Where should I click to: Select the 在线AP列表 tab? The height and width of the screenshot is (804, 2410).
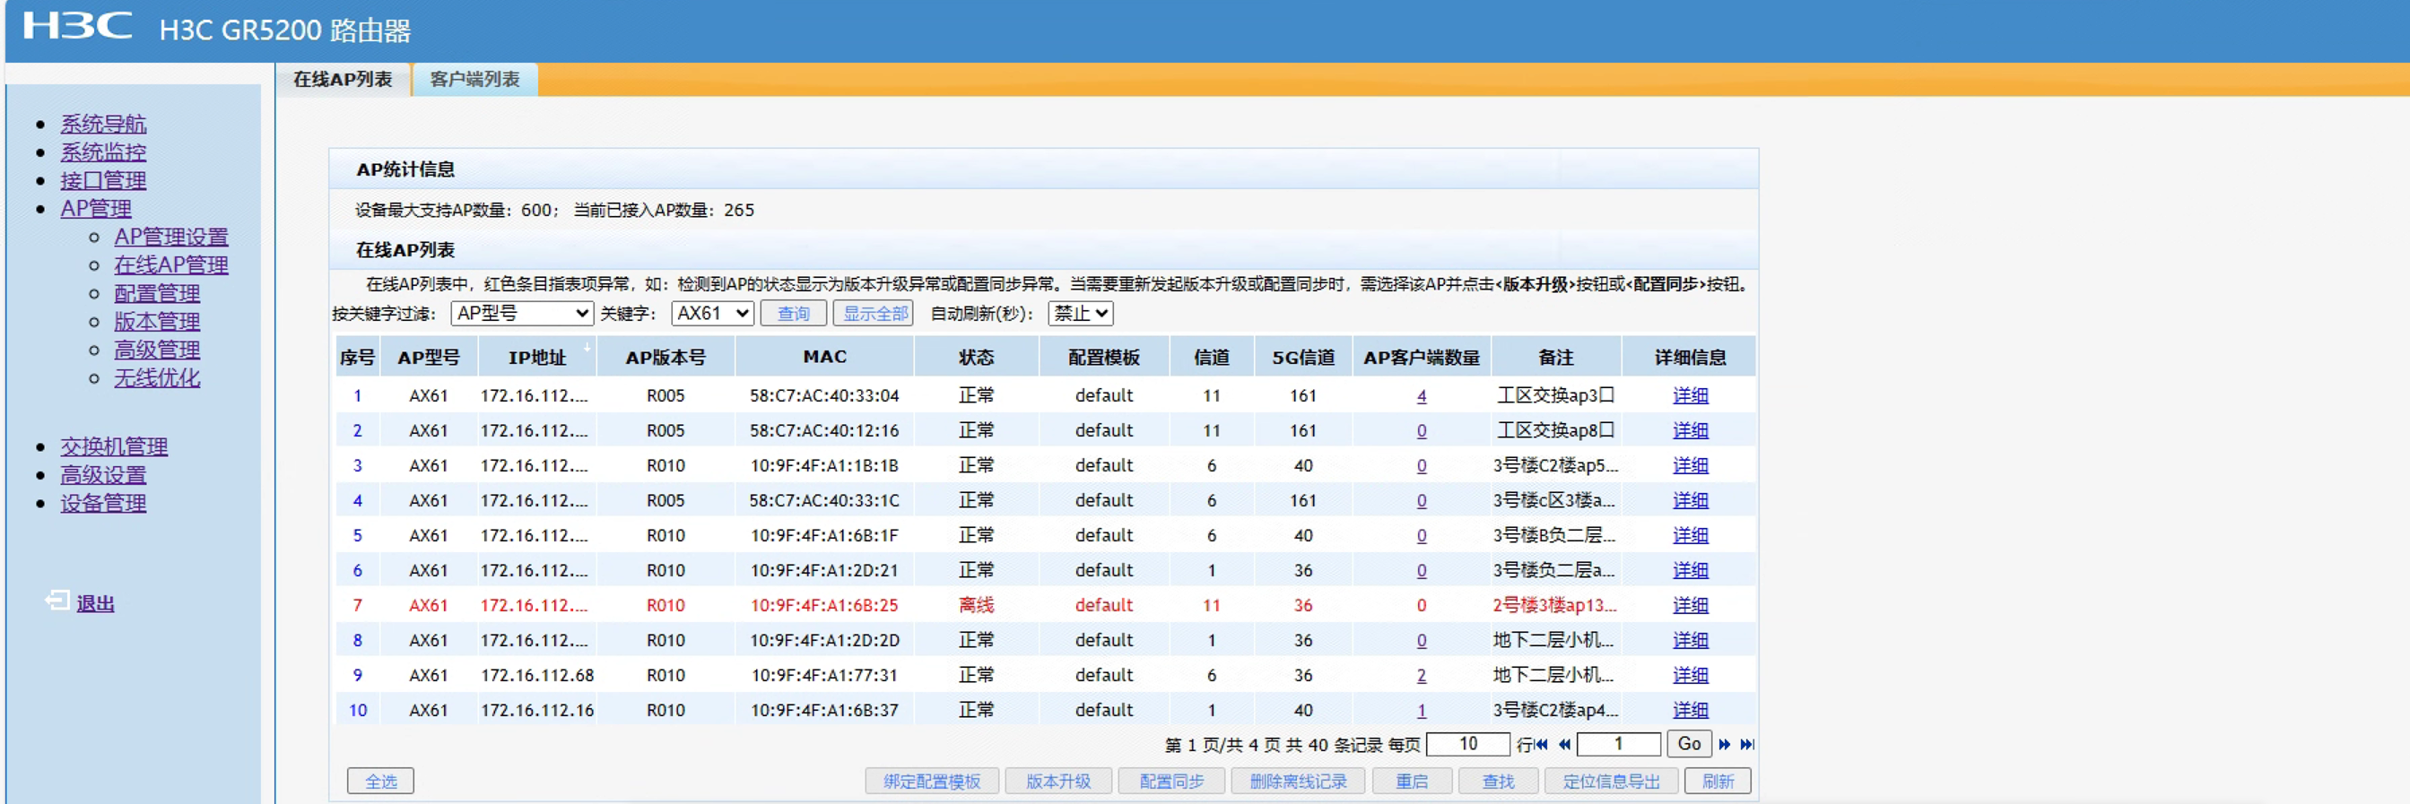[x=343, y=80]
